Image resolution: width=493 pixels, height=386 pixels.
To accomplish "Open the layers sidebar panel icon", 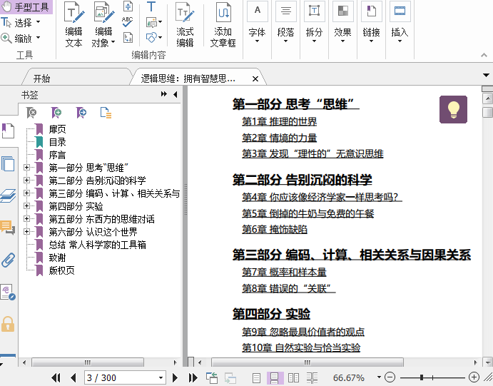I will pos(8,195).
